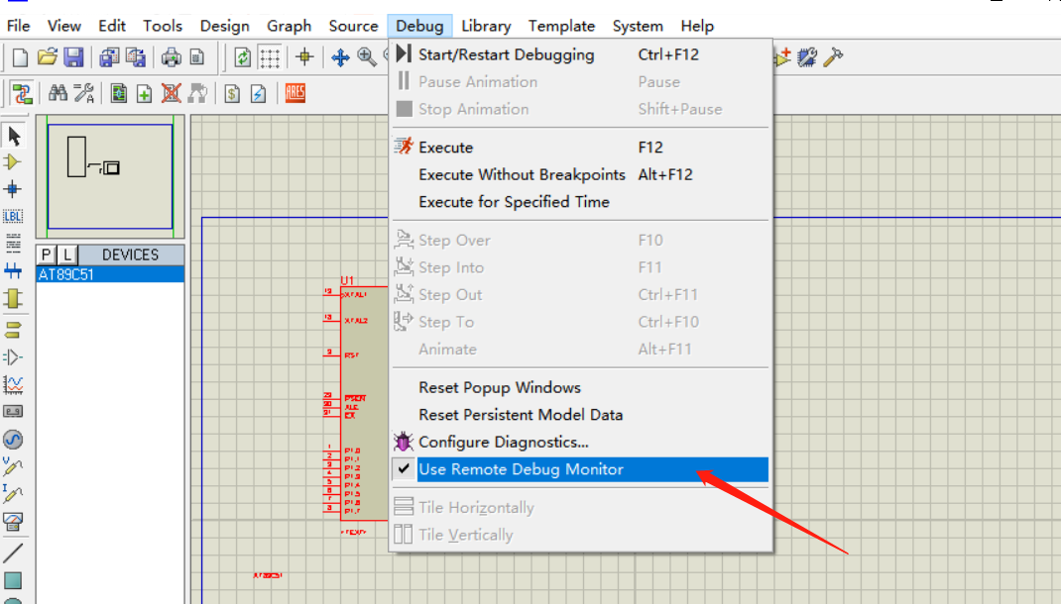Select Voltage Probe Mode
The height and width of the screenshot is (604, 1061).
pos(13,466)
